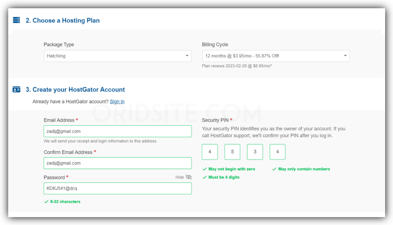Click the Hide password label
The height and width of the screenshot is (225, 393).
(180, 177)
